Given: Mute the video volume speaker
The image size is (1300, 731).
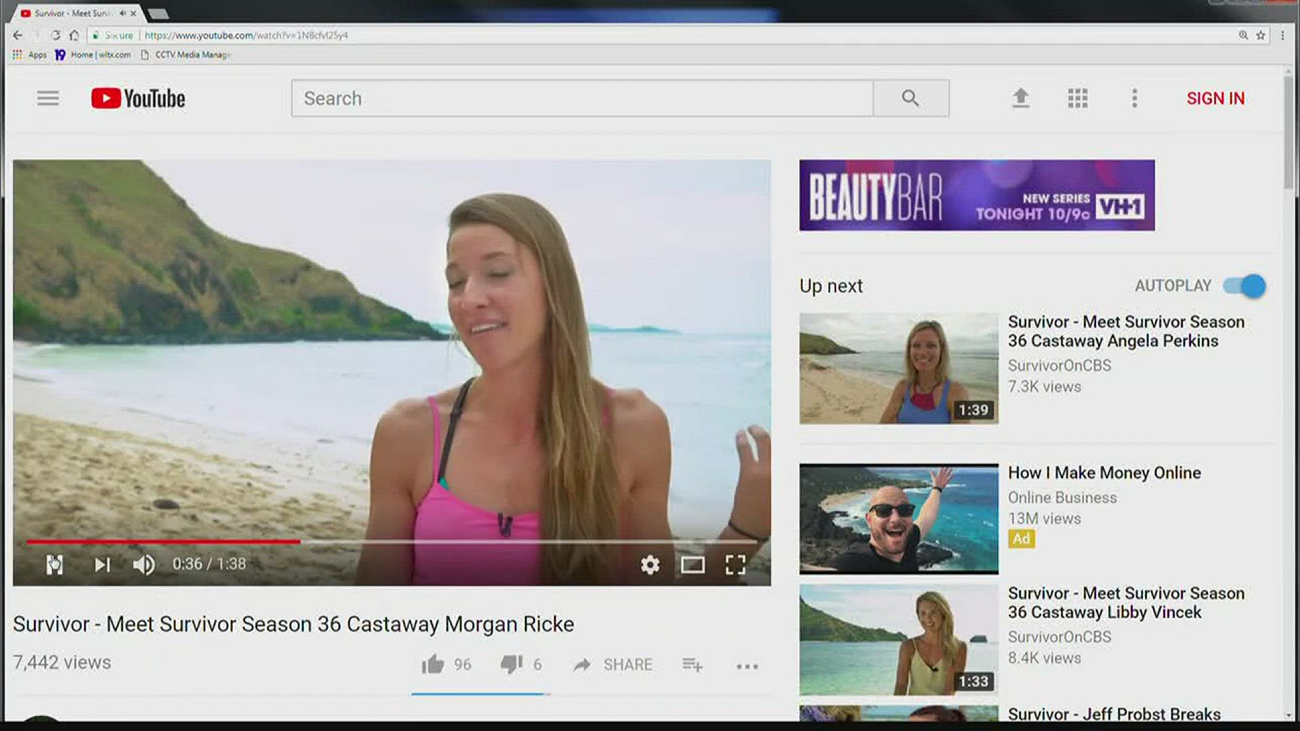Looking at the screenshot, I should tap(144, 564).
